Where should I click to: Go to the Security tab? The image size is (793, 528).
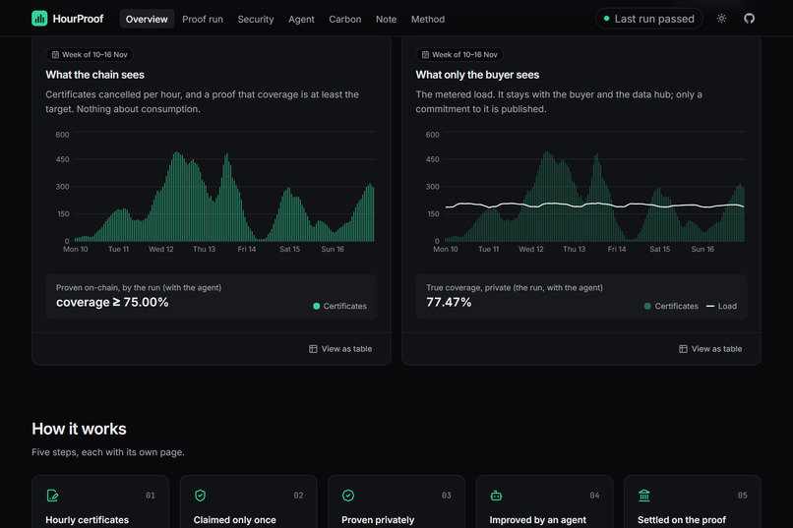tap(256, 20)
